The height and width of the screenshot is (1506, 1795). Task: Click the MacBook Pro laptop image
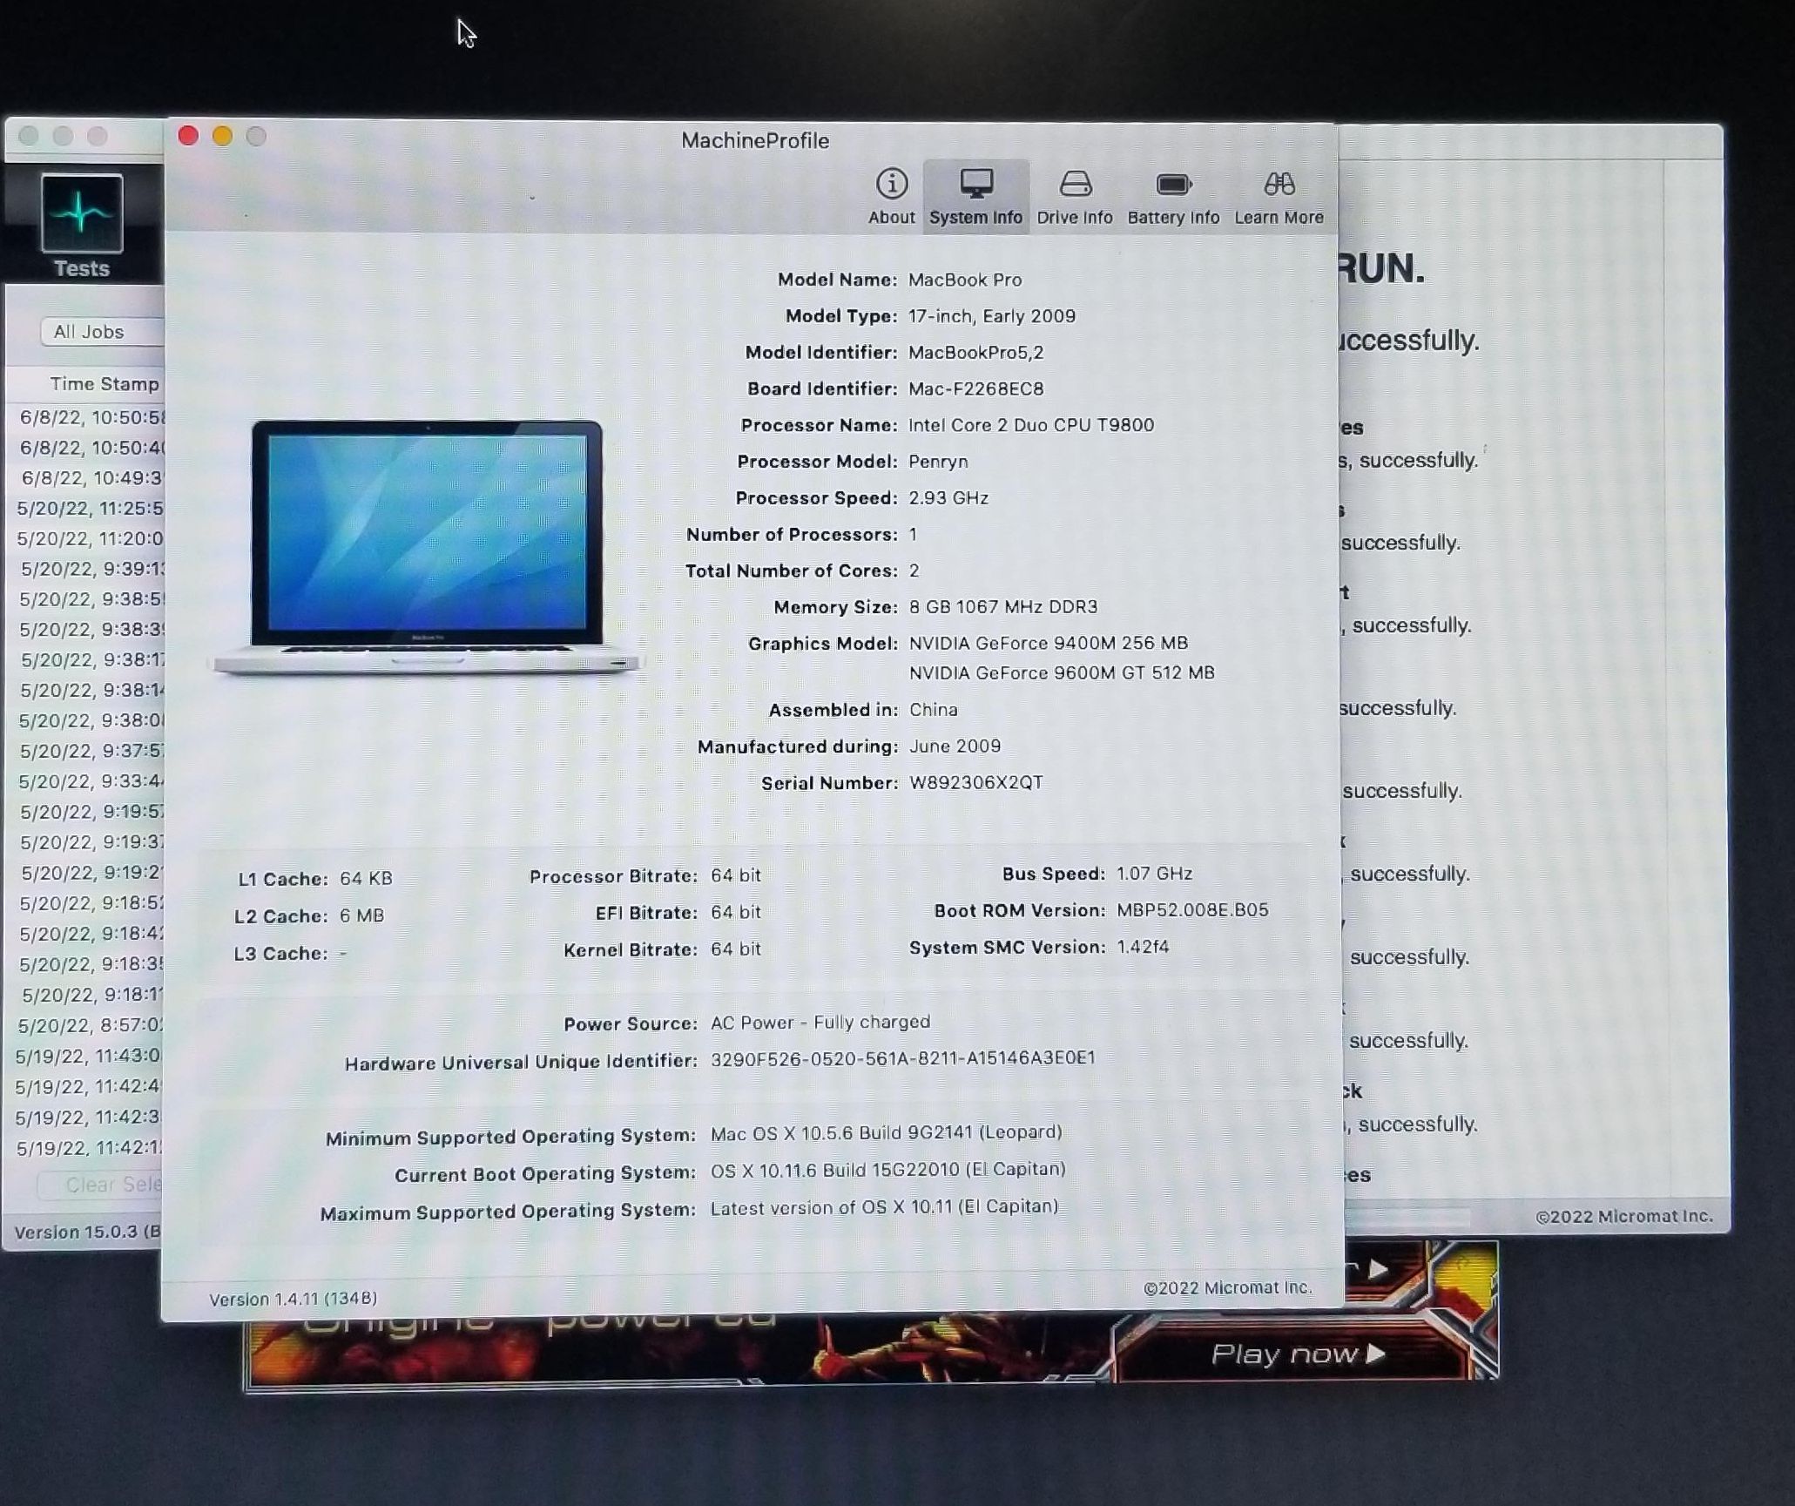427,546
